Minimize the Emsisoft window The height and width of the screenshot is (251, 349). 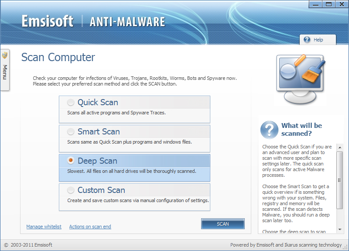[x=317, y=4]
